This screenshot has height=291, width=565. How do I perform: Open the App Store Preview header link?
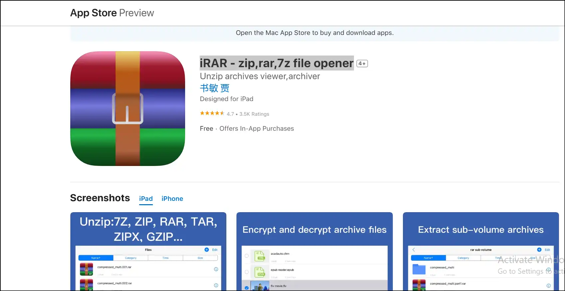tap(112, 13)
